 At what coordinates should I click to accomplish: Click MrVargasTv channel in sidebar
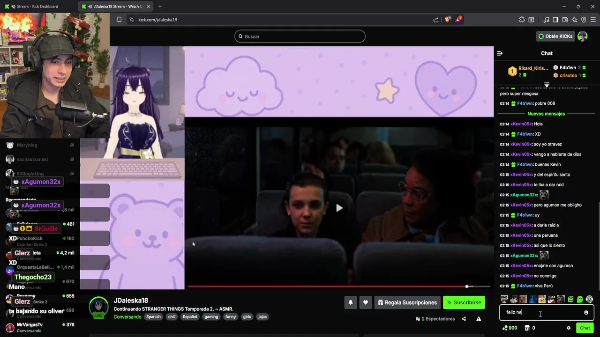coord(40,327)
